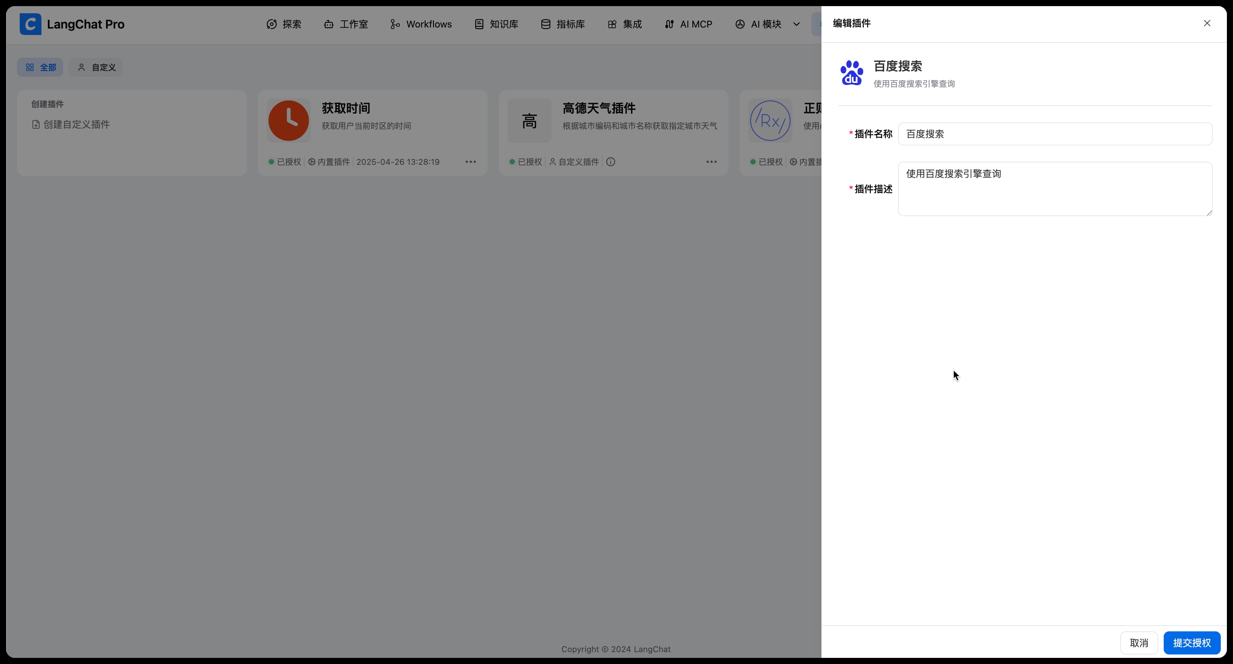Click the LangChat Pro logo icon
1233x664 pixels.
pos(30,24)
